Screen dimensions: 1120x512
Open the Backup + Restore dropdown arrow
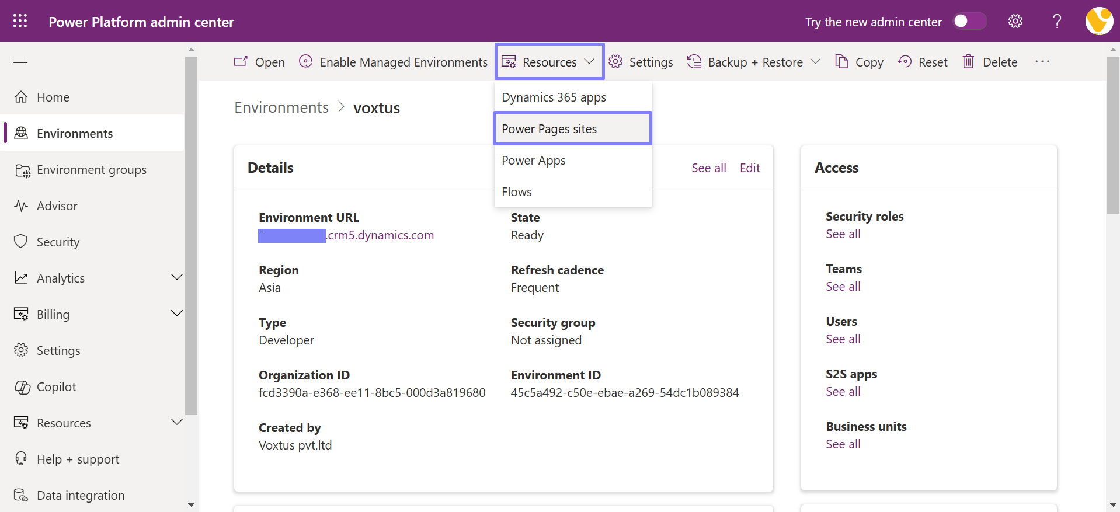[816, 61]
